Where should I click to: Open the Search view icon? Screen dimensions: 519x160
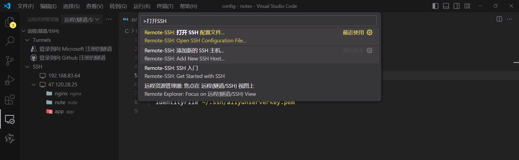click(10, 41)
